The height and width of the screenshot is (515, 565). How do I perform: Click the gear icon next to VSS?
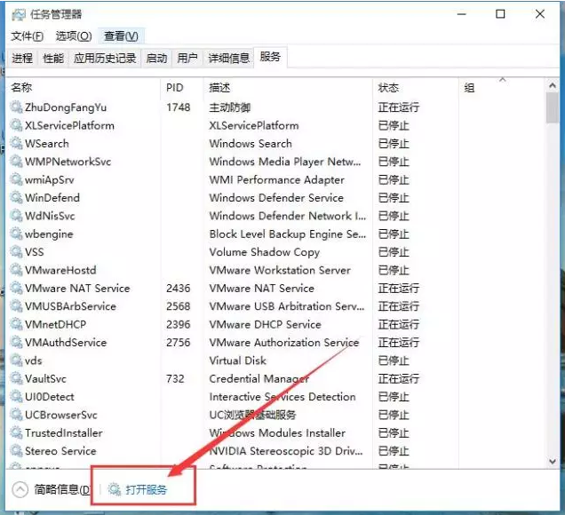coord(16,252)
